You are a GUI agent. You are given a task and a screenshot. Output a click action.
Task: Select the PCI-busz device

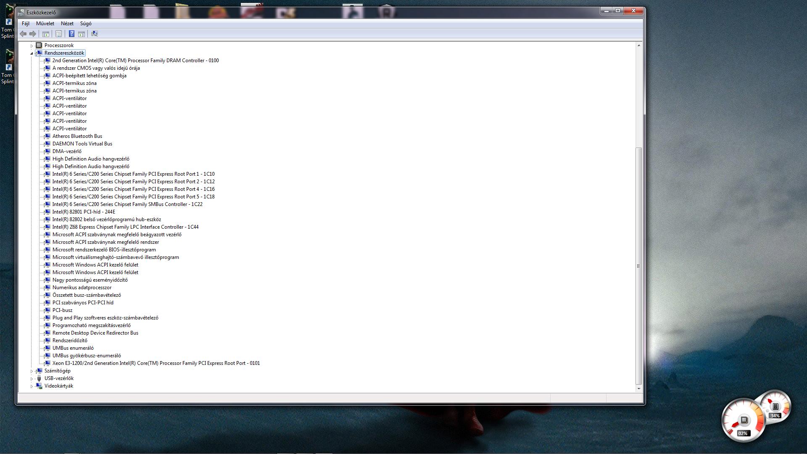pyautogui.click(x=62, y=310)
